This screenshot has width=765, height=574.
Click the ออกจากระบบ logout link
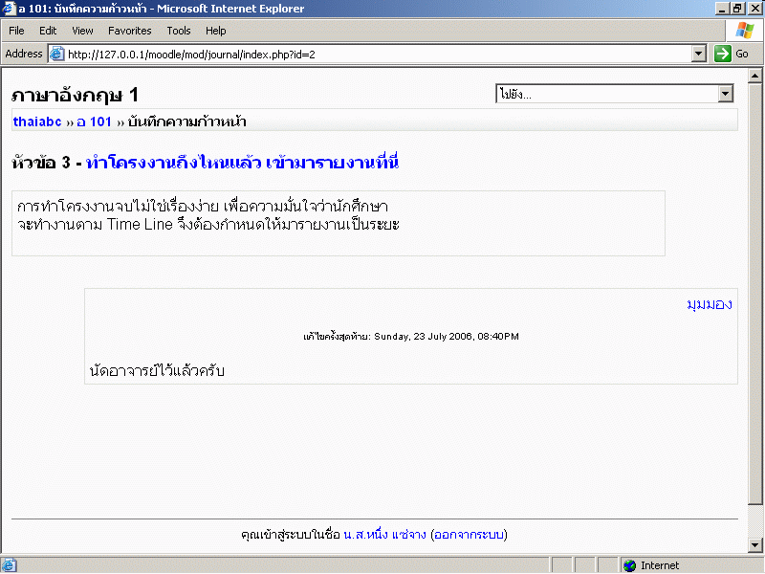tap(469, 534)
